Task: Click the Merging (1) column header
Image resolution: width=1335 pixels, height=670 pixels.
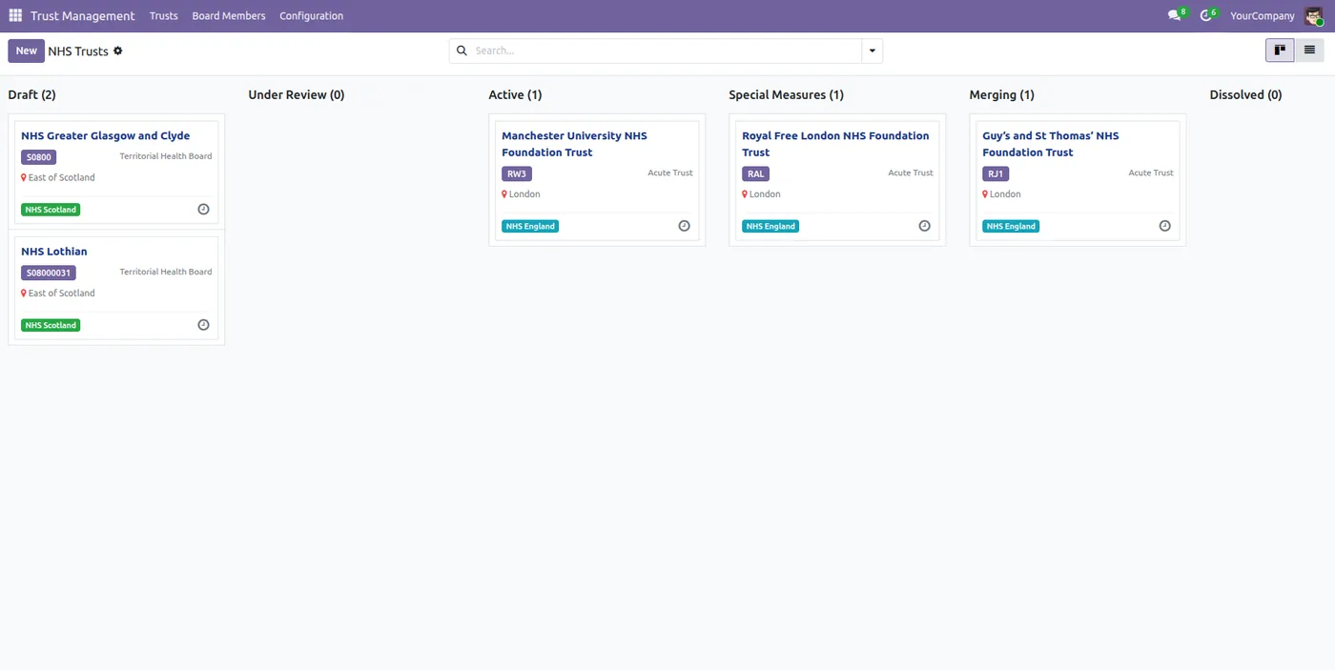Action: [x=1001, y=94]
